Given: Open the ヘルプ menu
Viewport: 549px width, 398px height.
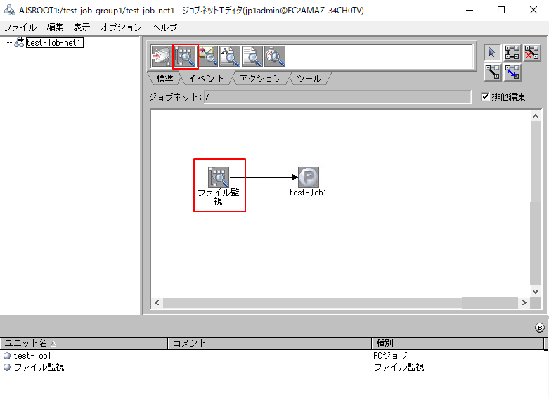Looking at the screenshot, I should tap(164, 27).
